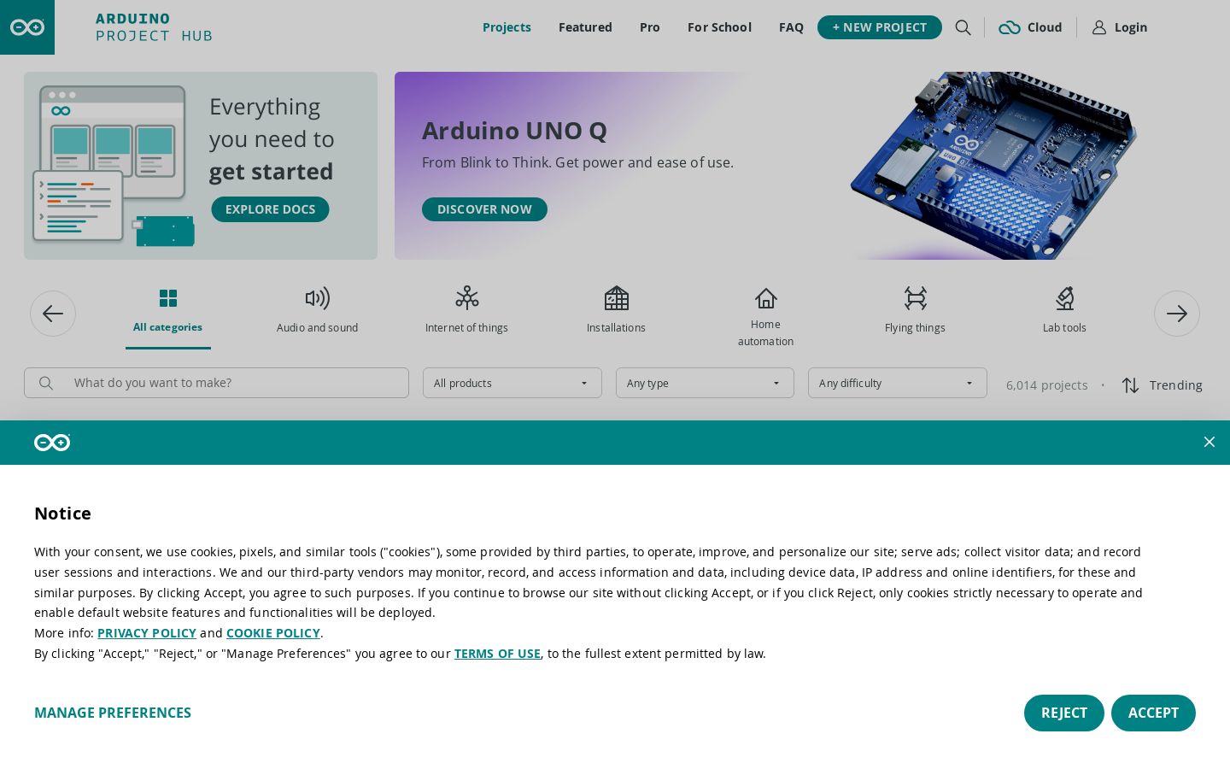Open the Any difficulty dropdown

(x=898, y=383)
